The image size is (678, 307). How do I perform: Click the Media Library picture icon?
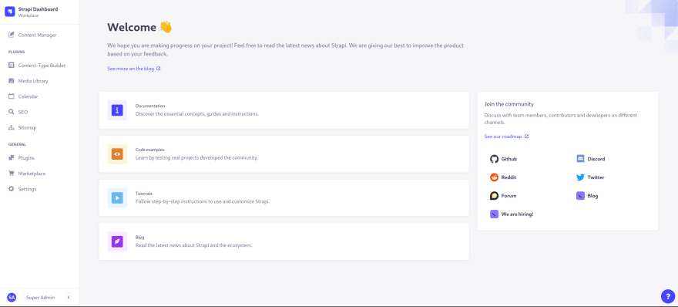point(12,80)
